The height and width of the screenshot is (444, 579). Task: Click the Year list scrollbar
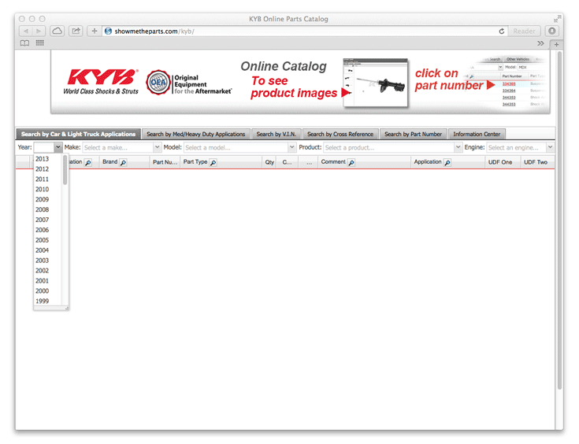click(x=65, y=169)
